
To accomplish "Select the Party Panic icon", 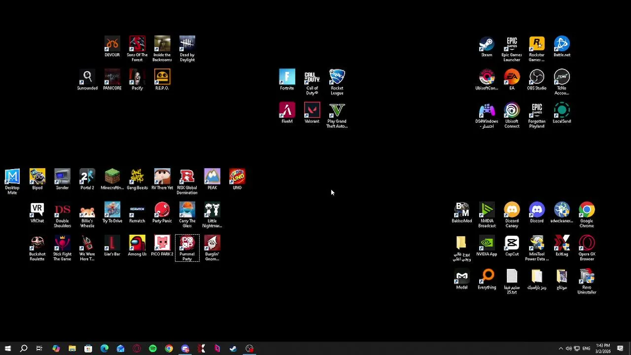I will (162, 213).
